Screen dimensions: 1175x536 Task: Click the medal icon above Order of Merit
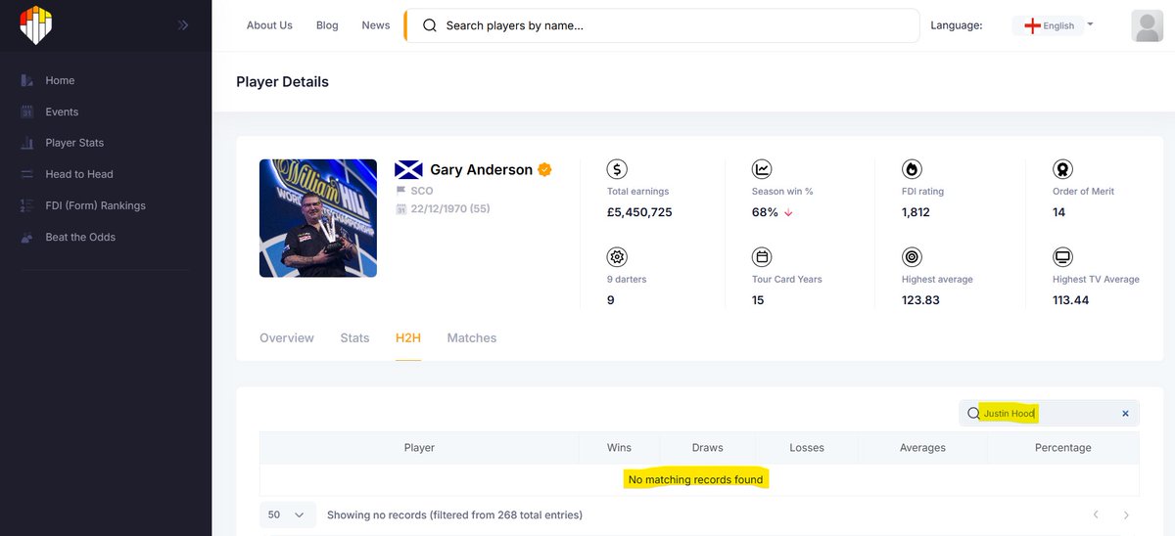(x=1062, y=169)
